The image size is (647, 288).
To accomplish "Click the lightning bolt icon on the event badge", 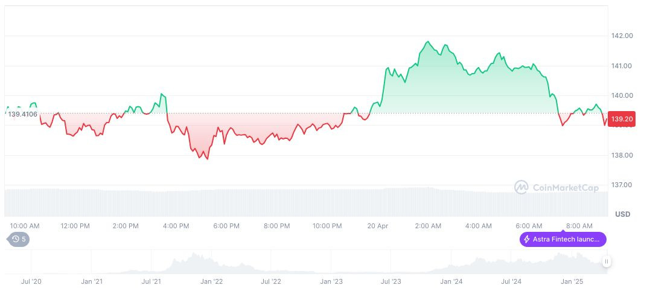I will pyautogui.click(x=527, y=240).
